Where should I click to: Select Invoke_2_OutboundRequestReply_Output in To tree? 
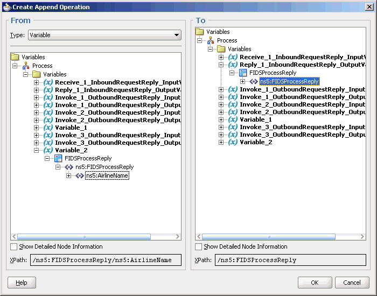pos(303,112)
